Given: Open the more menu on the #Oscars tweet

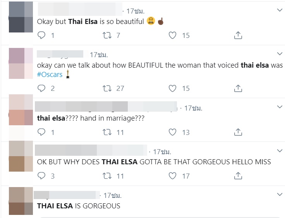Looking at the screenshot, I should click(280, 53).
